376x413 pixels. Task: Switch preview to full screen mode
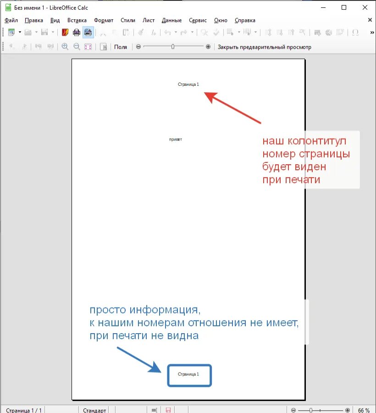88,47
